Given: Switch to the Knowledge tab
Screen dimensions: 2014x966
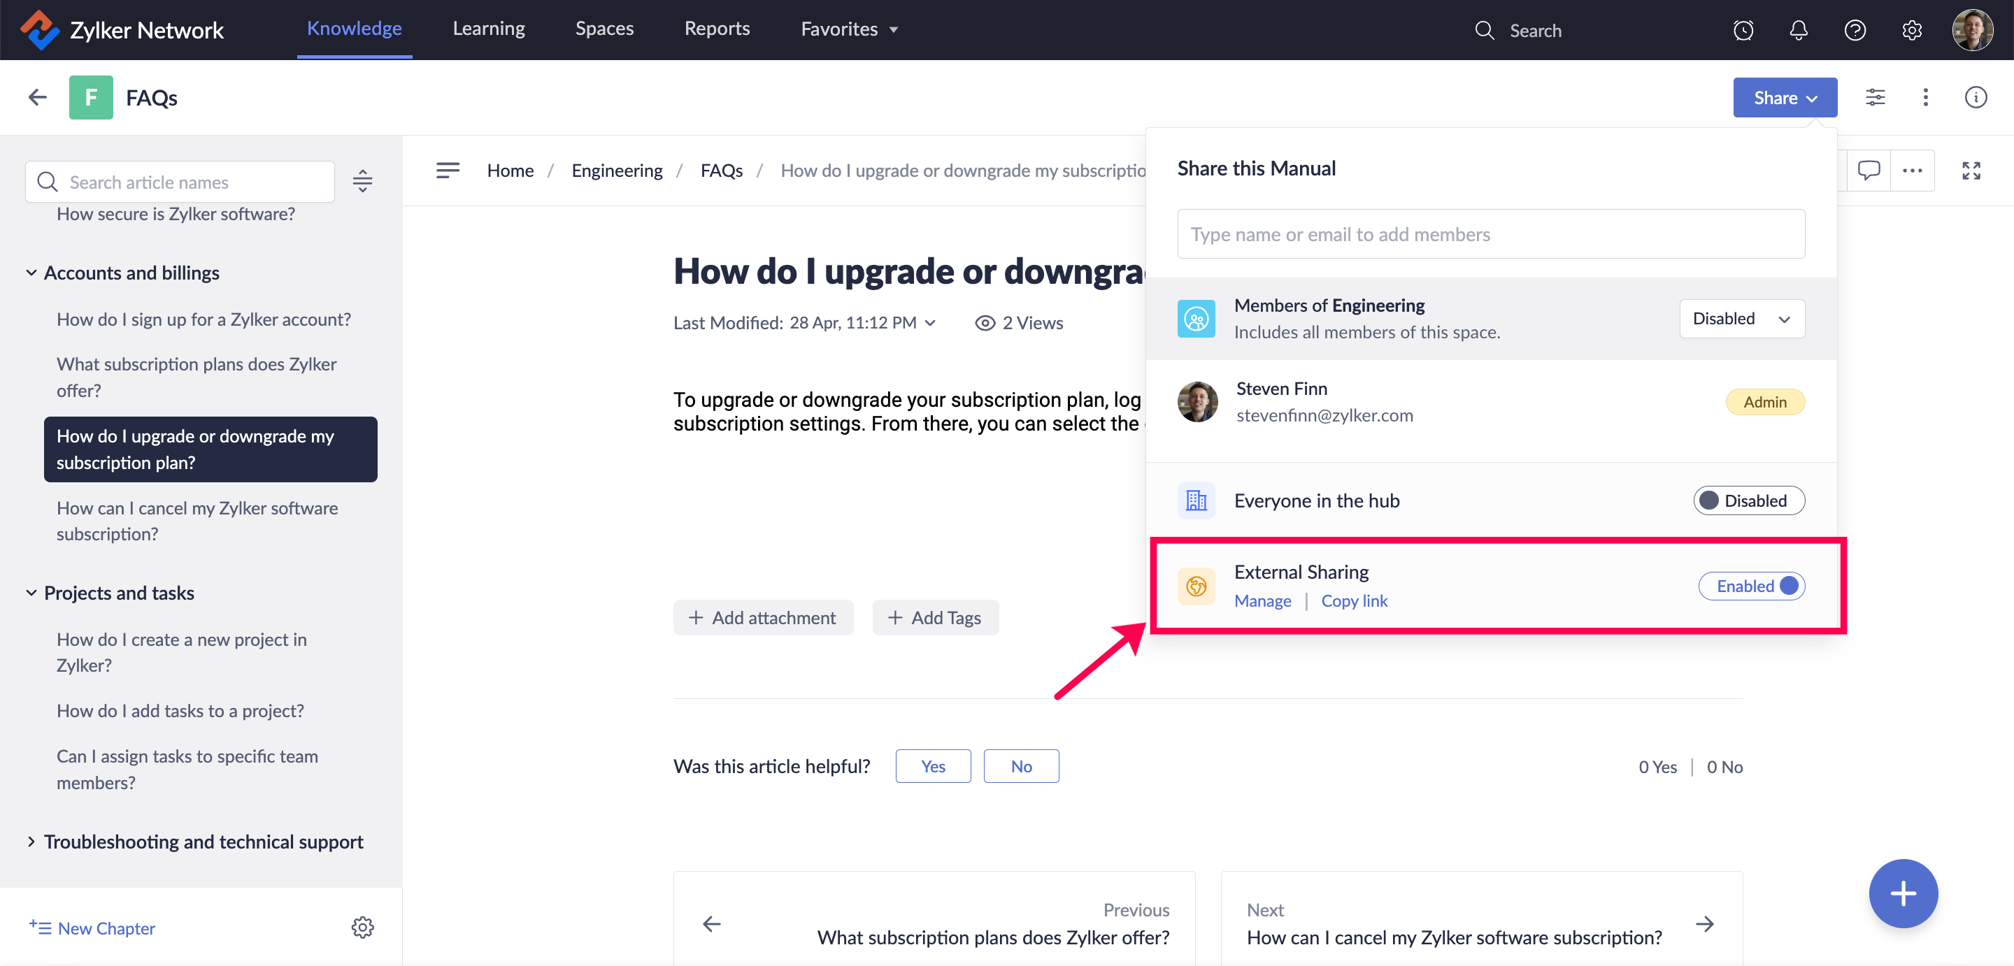Looking at the screenshot, I should pyautogui.click(x=354, y=29).
